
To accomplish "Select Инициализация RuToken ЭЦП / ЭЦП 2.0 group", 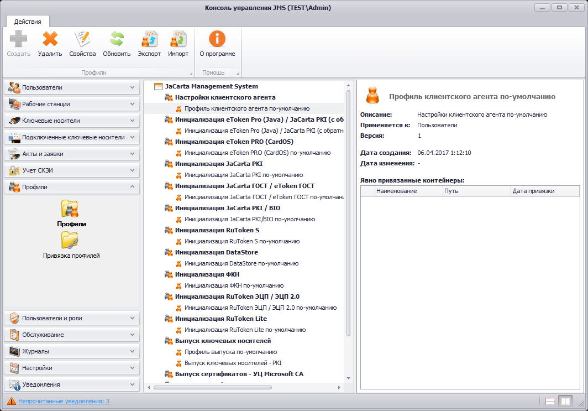I will [237, 297].
